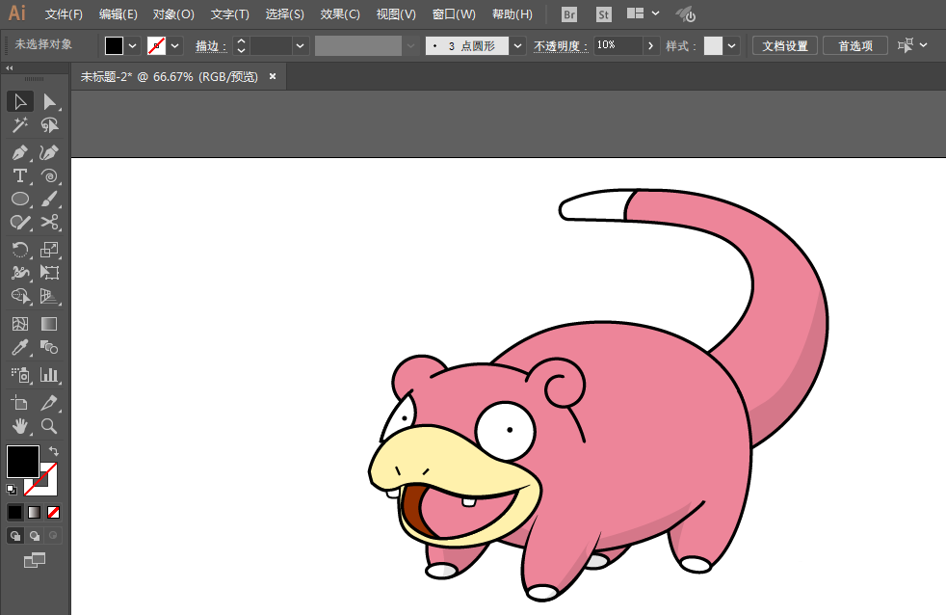Click the large black fill swatch in tools panel
The image size is (946, 615).
click(x=23, y=461)
